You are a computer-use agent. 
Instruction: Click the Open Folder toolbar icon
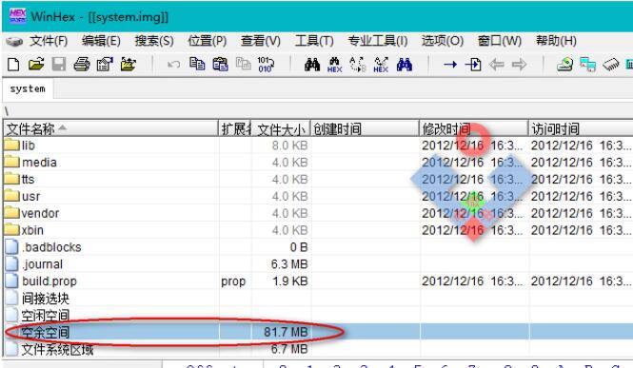click(x=128, y=64)
